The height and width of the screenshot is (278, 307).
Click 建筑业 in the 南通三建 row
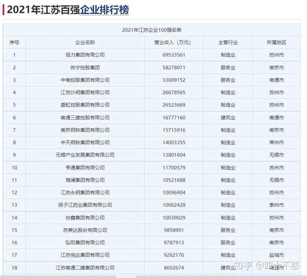tap(228, 118)
